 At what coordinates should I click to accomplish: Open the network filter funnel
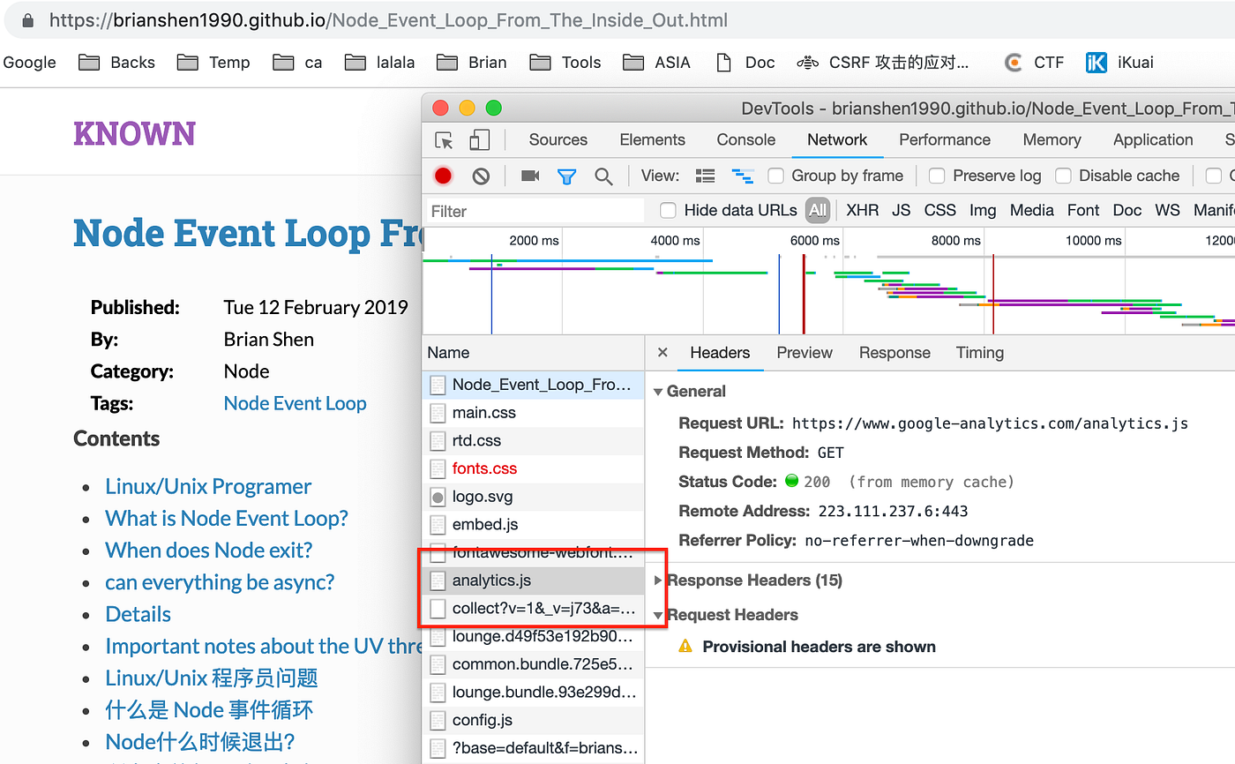566,176
